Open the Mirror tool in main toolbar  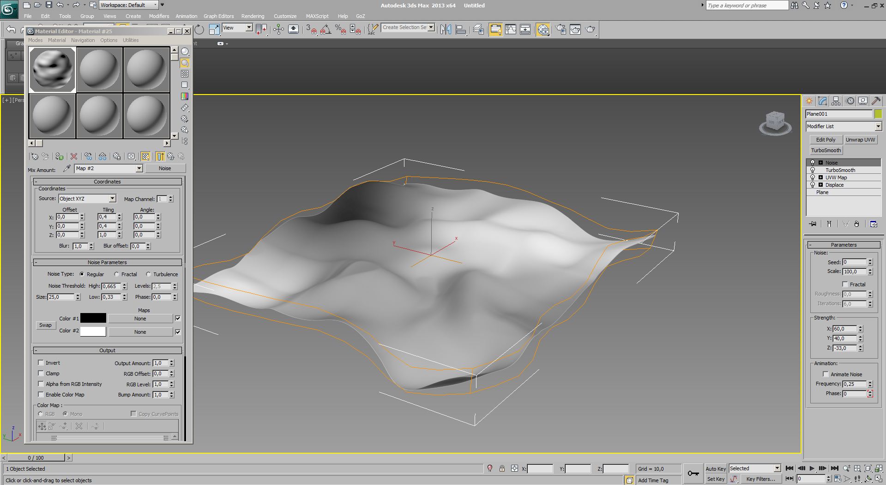[446, 30]
